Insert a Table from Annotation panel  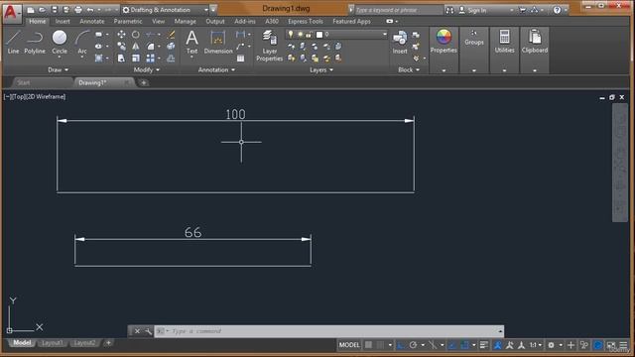tap(240, 59)
